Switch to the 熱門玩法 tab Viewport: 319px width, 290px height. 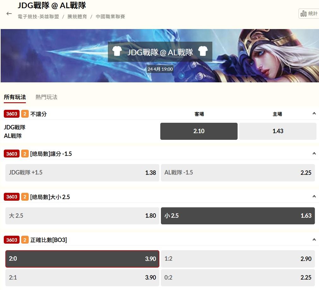pos(46,97)
